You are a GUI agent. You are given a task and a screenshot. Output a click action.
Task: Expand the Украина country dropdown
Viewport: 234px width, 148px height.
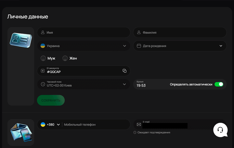tap(124, 46)
